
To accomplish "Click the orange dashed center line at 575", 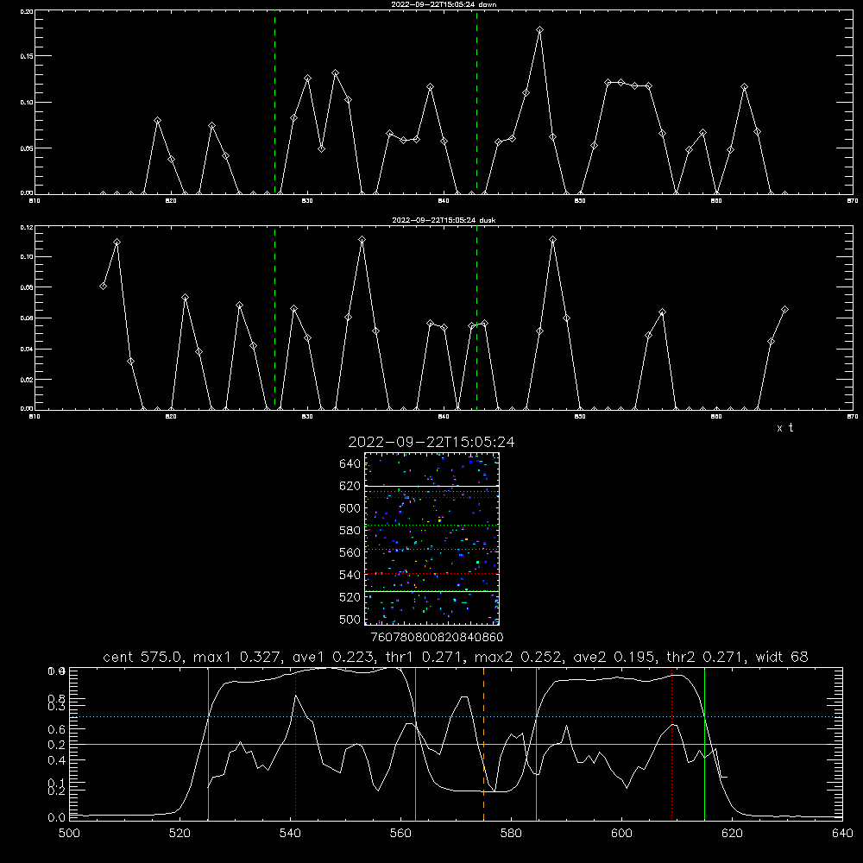I will coord(484,744).
